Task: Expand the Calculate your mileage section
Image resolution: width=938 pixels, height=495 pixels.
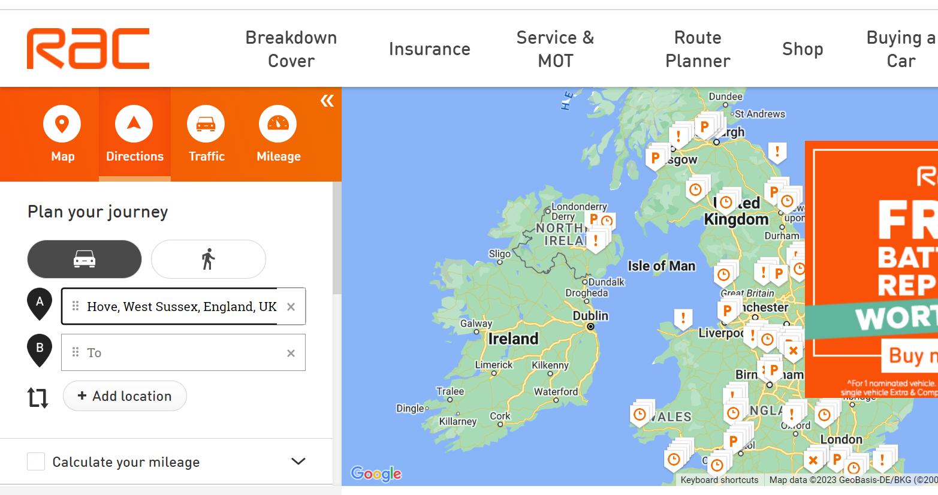Action: (x=298, y=461)
